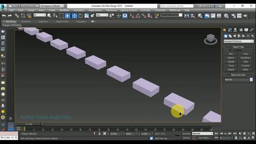Toggle Window/Crossing selection mode
The width and height of the screenshot is (256, 144).
[x=67, y=16]
